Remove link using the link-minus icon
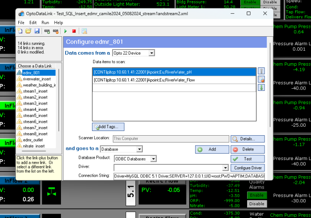Screen dimensions: 311x218 click(x=56, y=31)
